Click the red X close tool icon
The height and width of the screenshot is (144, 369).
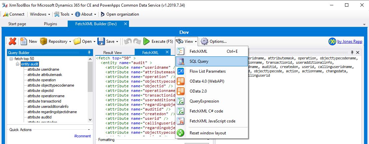click(x=12, y=41)
